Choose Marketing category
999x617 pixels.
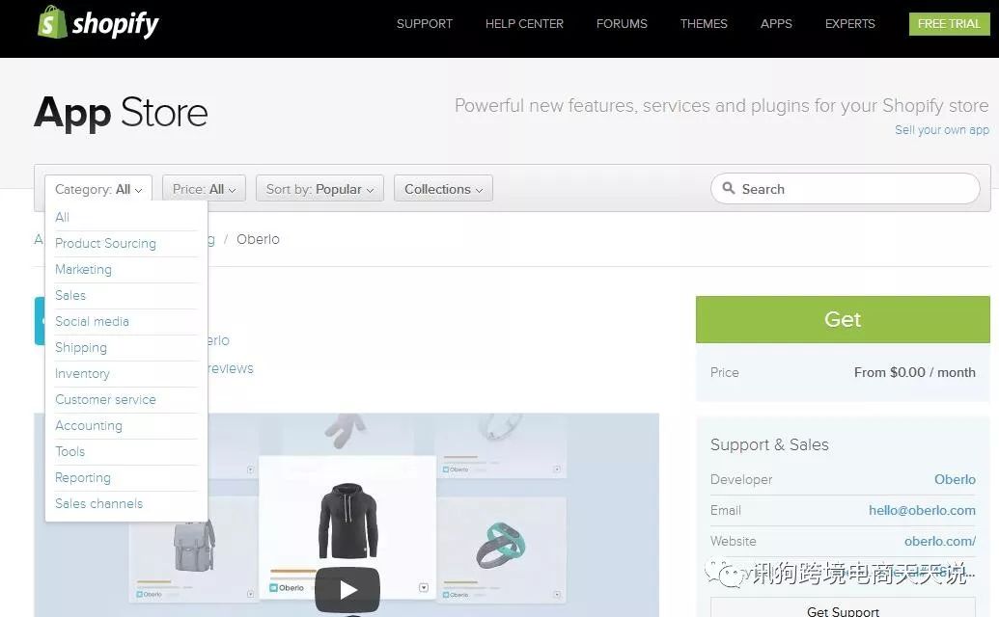click(83, 269)
